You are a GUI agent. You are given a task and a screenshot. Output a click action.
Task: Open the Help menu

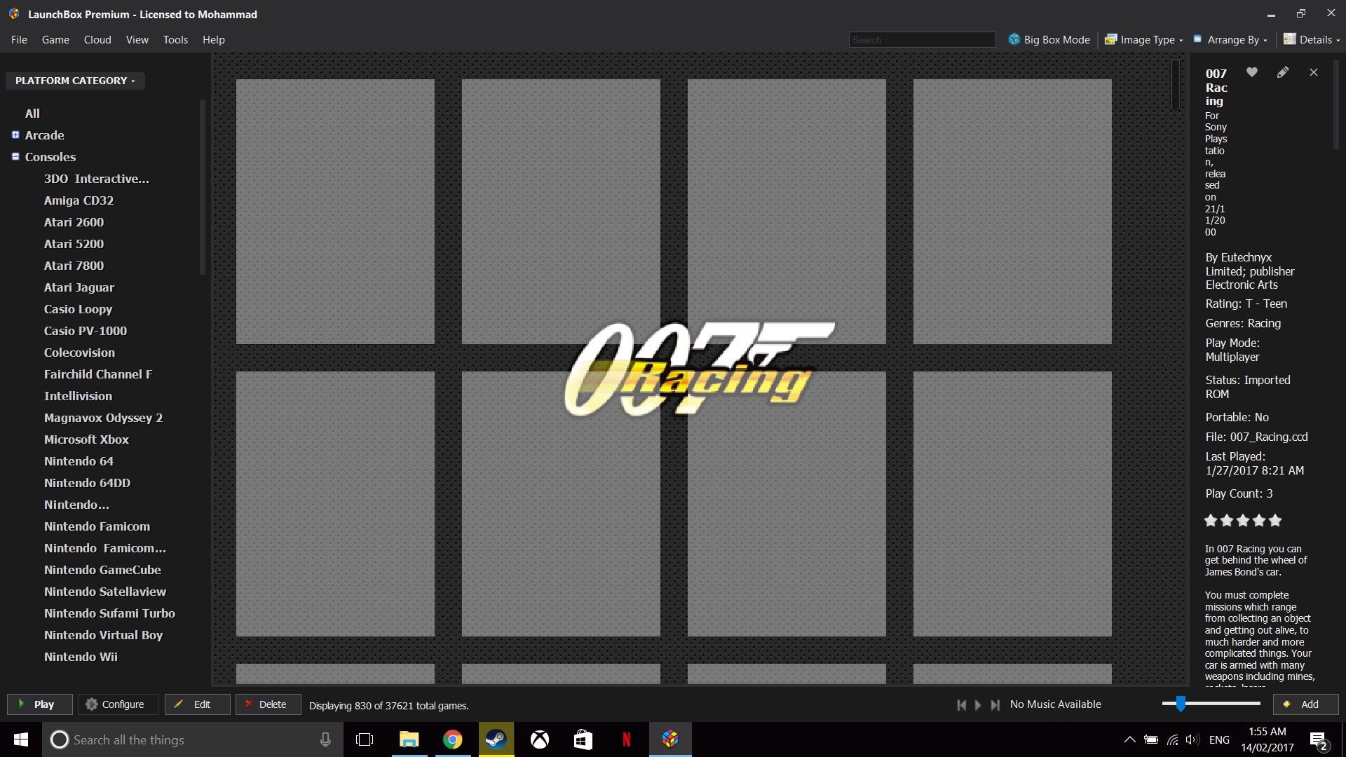214,40
